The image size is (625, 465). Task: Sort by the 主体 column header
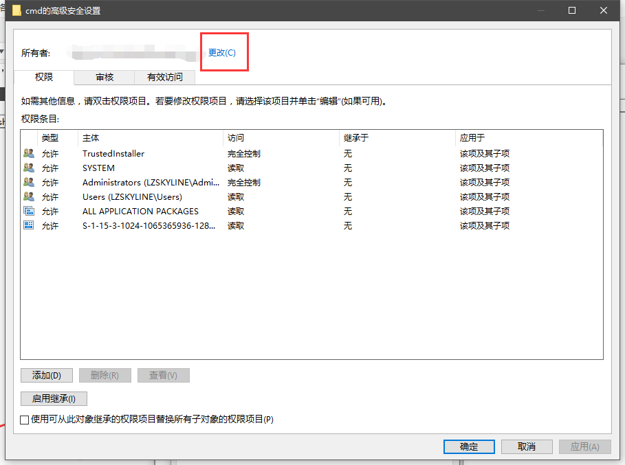[150, 138]
